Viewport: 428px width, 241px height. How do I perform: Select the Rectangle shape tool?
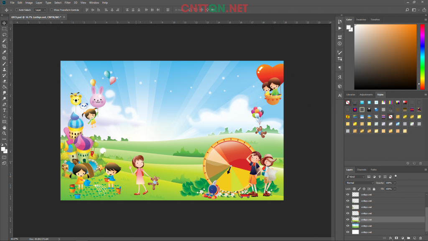4,122
